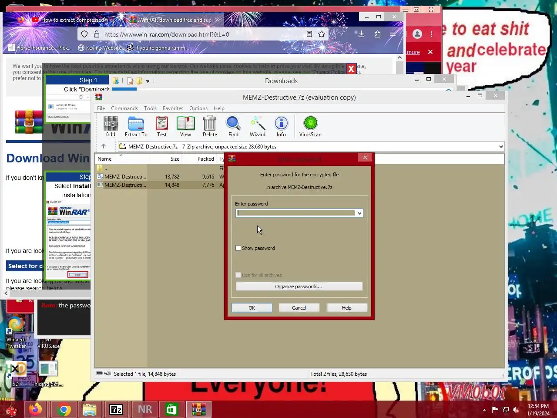The width and height of the screenshot is (557, 418).
Task: Click the View toolbar icon in WinRAR
Action: (x=186, y=127)
